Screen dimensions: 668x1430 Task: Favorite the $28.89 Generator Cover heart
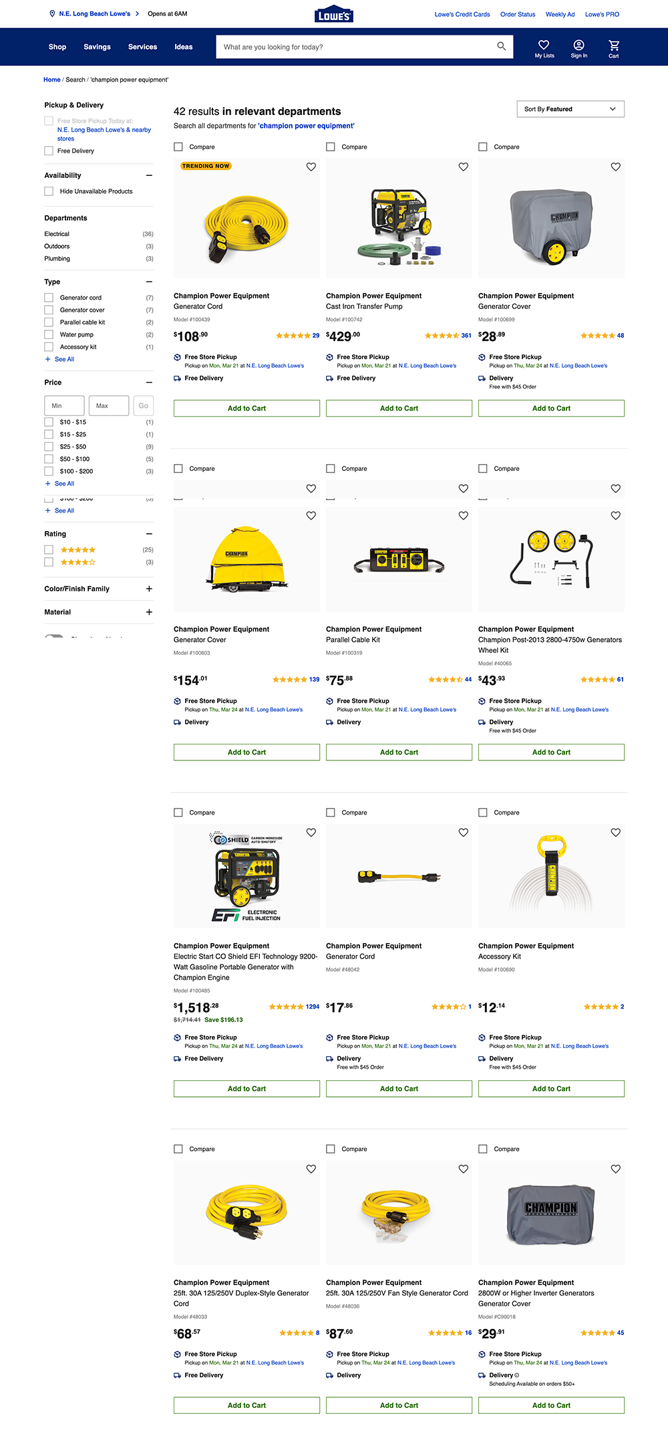tap(615, 167)
